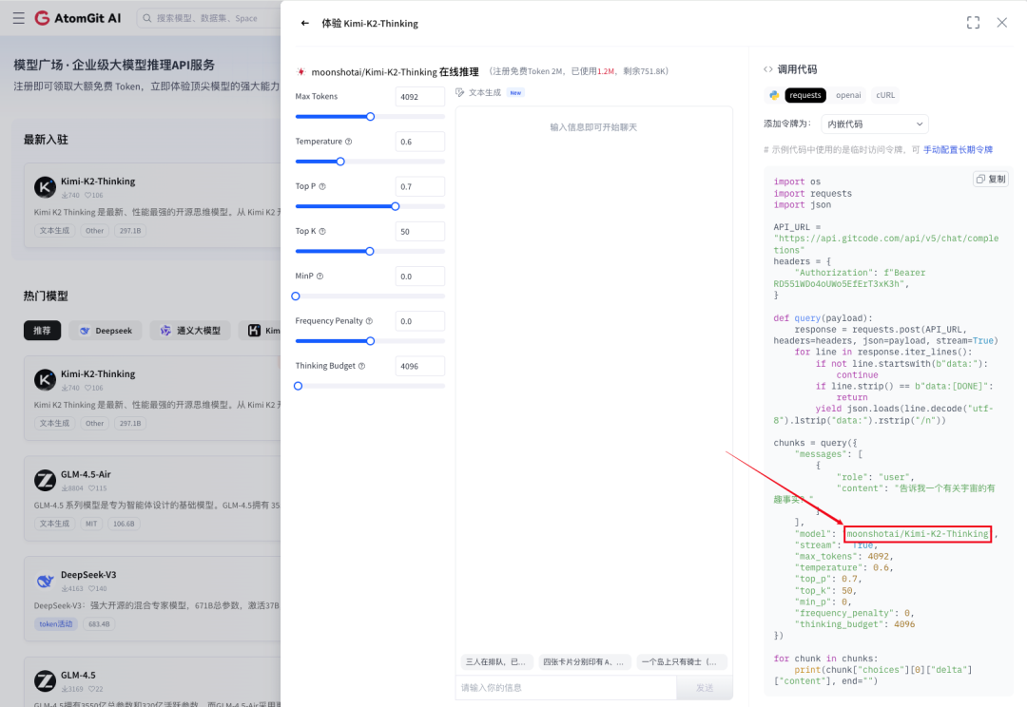This screenshot has width=1027, height=707.
Task: Click the Thinking Budget value field
Action: (x=420, y=366)
